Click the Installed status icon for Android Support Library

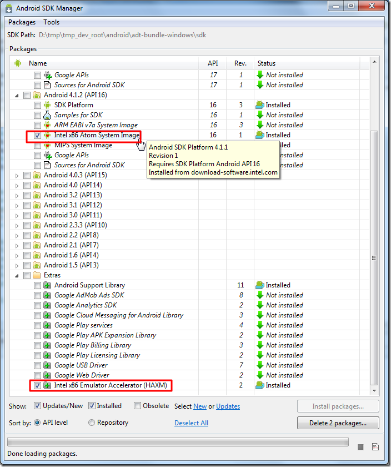[x=260, y=285]
